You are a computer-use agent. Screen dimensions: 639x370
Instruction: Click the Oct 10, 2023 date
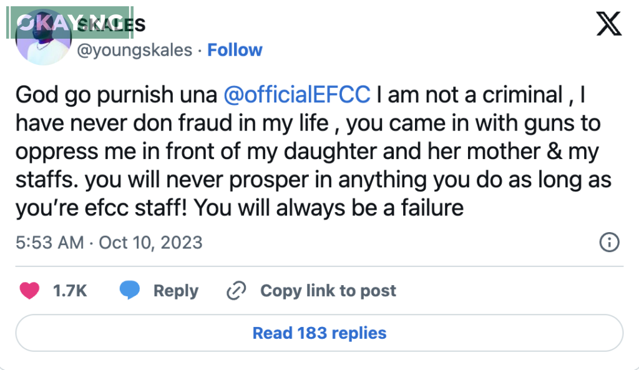tap(150, 242)
